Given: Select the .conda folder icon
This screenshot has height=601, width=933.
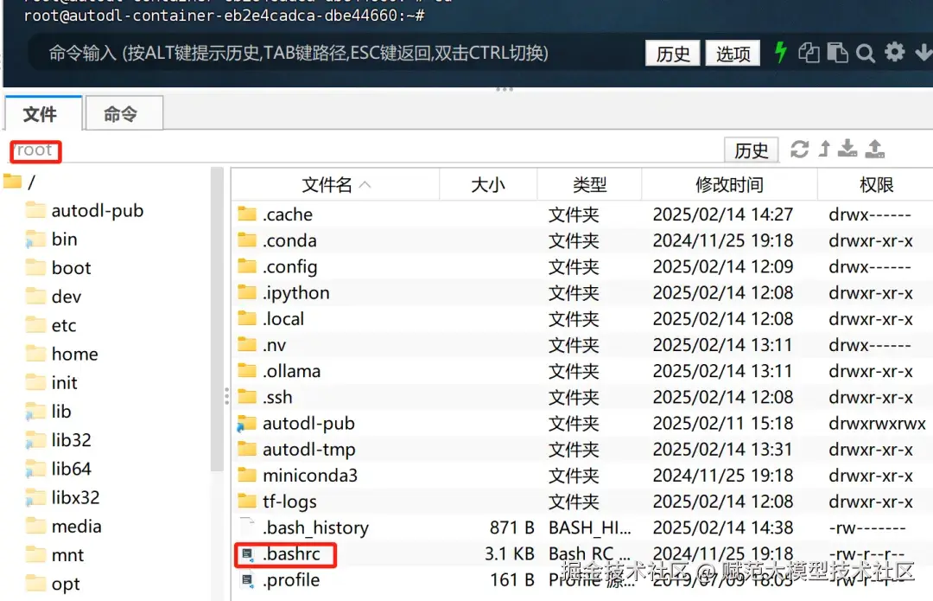Looking at the screenshot, I should click(247, 240).
